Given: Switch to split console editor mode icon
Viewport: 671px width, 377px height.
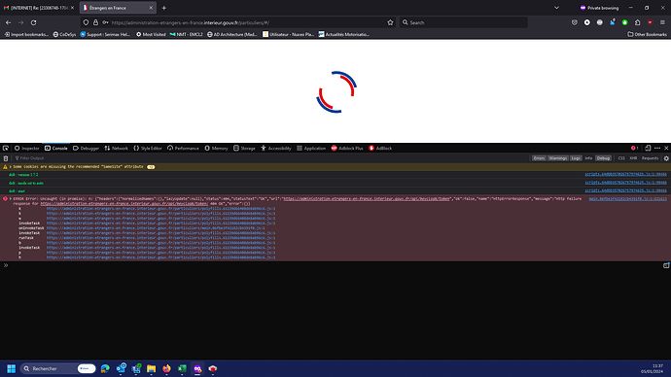Looking at the screenshot, I should click(666, 265).
